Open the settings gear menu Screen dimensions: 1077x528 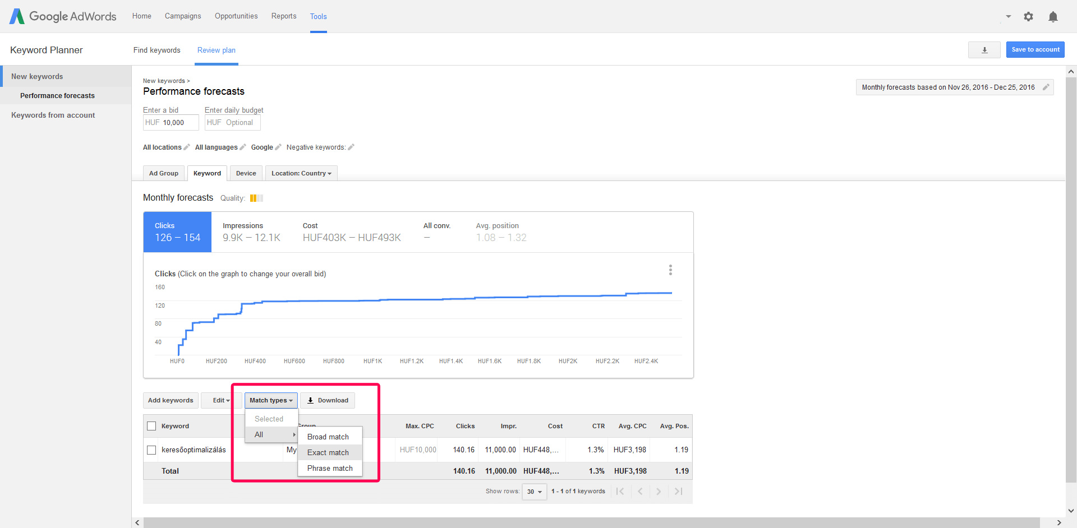click(1028, 16)
